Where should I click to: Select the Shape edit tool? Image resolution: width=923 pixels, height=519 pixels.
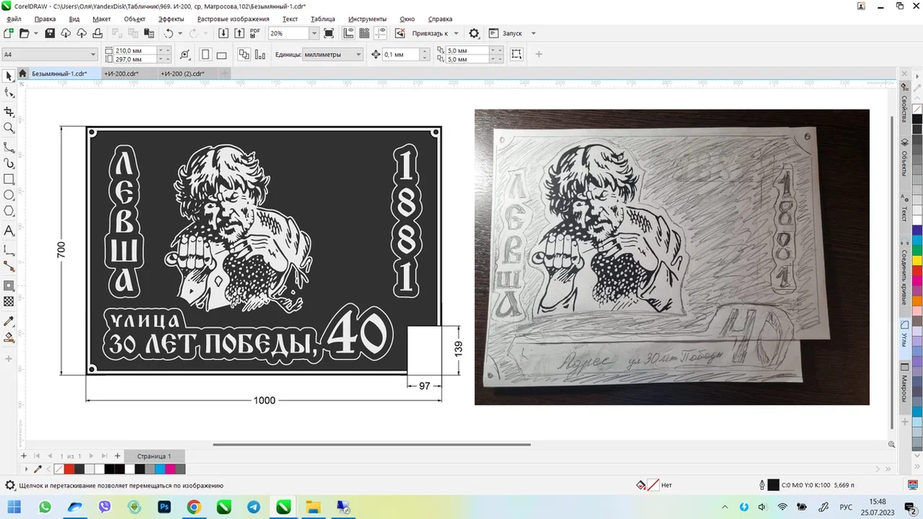[9, 93]
